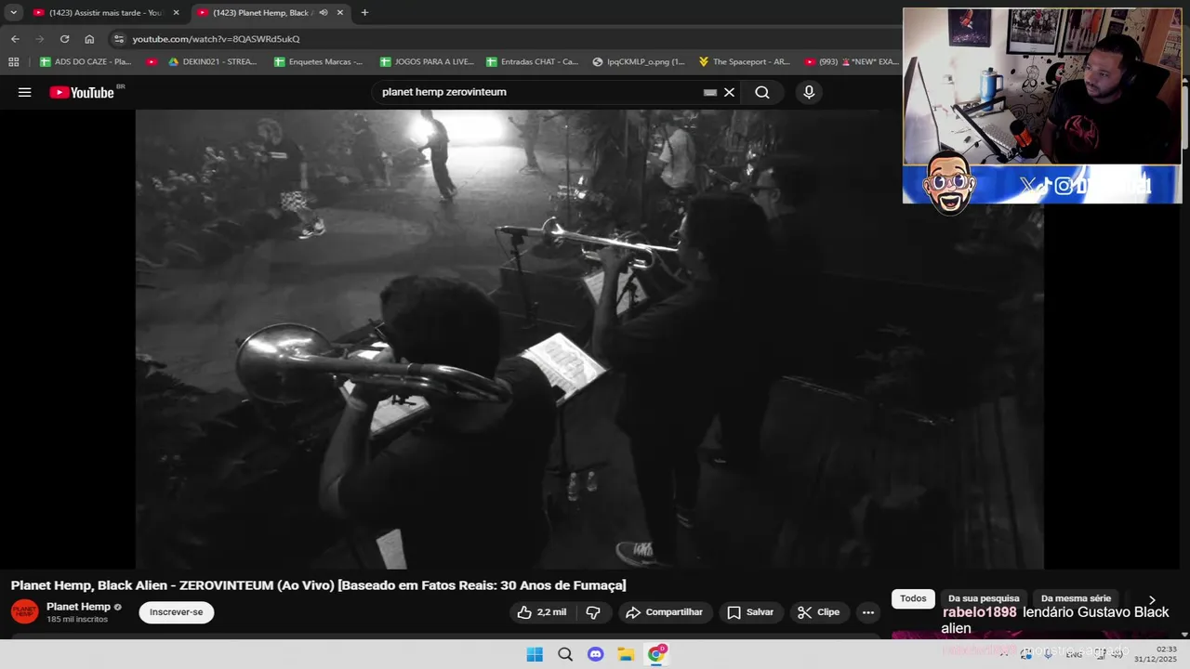
Task: Create a clip with Clipe button
Action: pos(818,612)
